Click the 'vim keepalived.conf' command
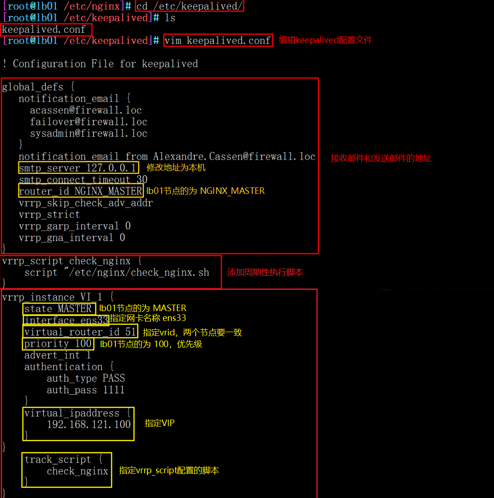Screen dimensions: 494x498 pyautogui.click(x=218, y=41)
